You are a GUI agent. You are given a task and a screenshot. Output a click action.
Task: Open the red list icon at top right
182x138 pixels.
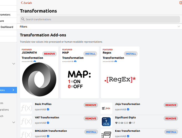(181, 2)
